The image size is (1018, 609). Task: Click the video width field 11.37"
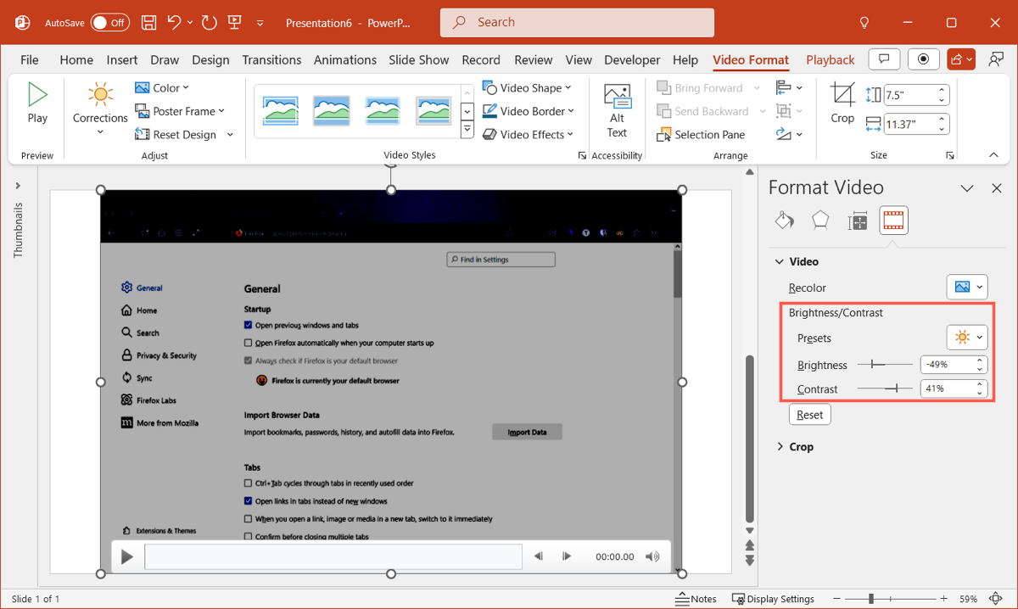pos(909,124)
